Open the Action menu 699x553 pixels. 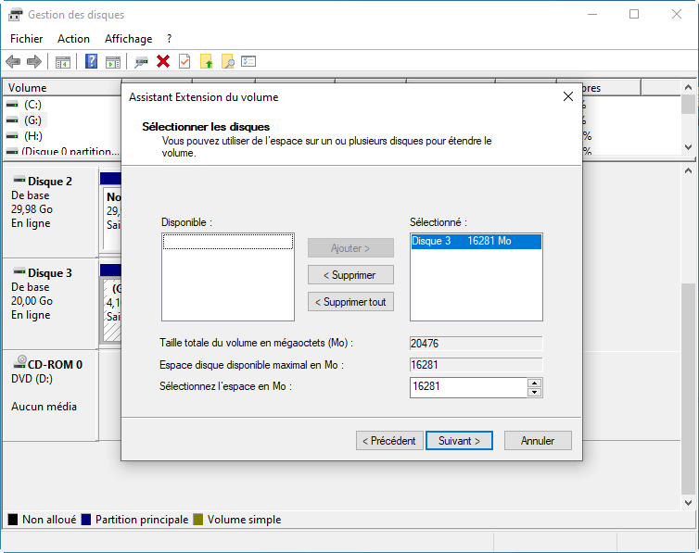[x=73, y=39]
